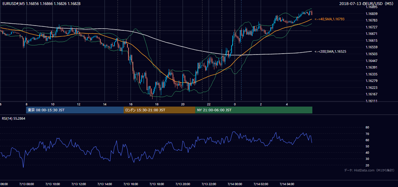Click the 7/13 14:00 bottom time label
This screenshot has width=398, height=187.
[104, 184]
